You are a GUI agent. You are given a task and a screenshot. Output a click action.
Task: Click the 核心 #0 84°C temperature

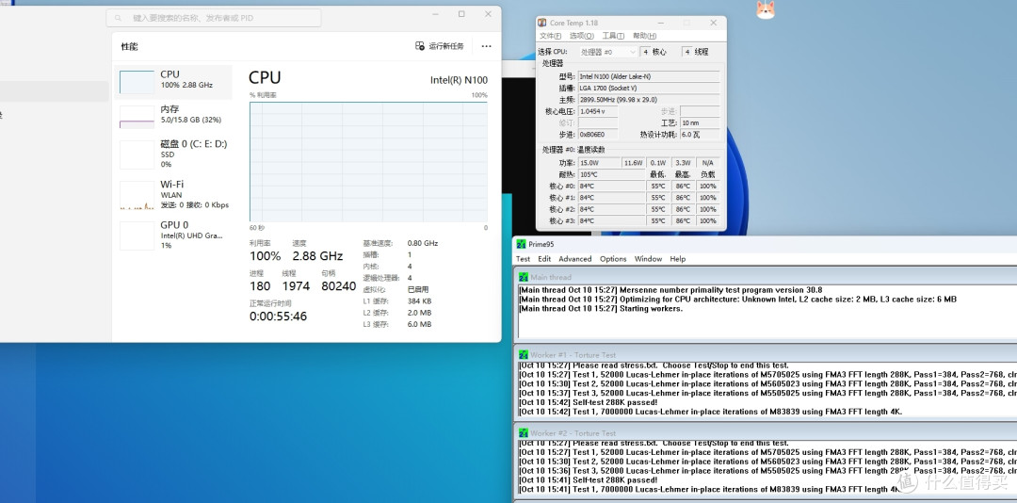coord(611,186)
